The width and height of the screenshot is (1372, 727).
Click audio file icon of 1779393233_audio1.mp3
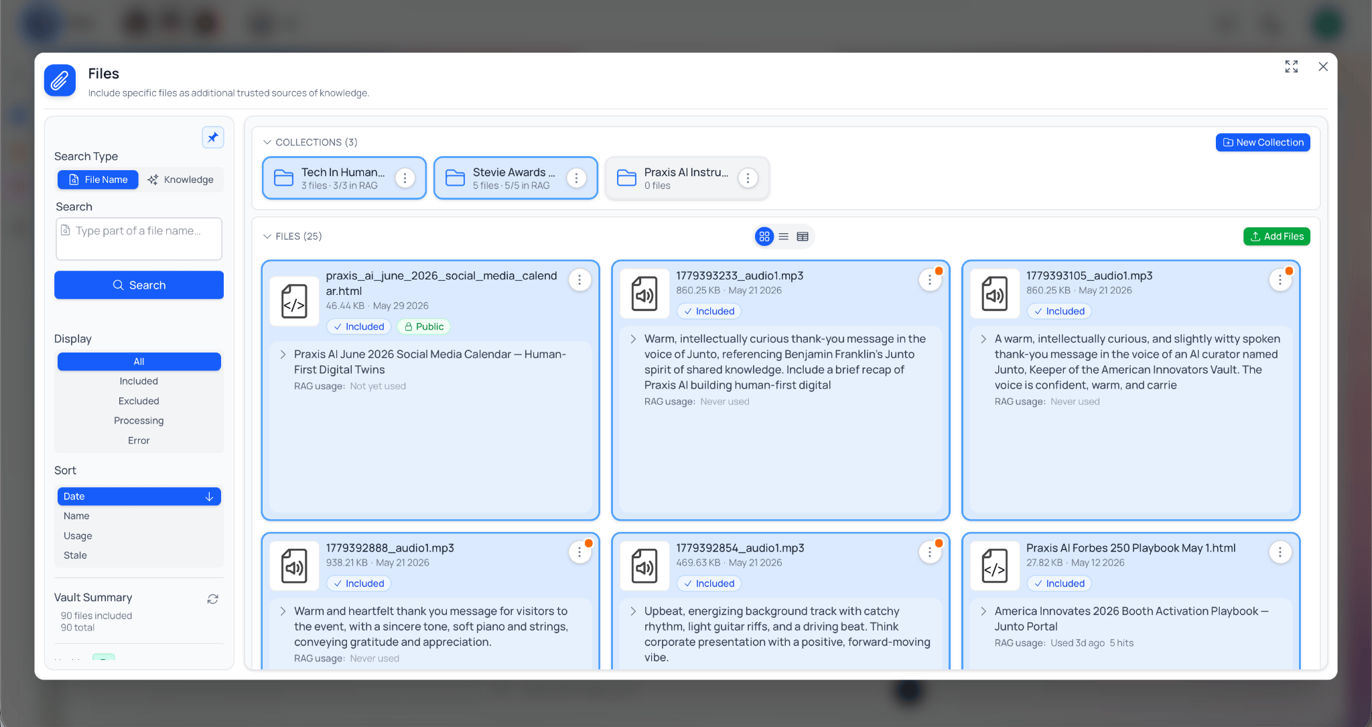coord(644,293)
